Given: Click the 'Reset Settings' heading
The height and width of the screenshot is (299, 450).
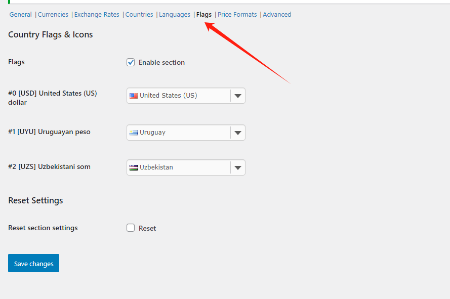Looking at the screenshot, I should tap(35, 200).
